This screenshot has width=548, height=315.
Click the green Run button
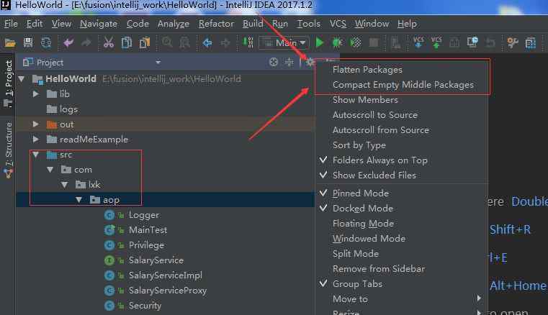pos(319,42)
